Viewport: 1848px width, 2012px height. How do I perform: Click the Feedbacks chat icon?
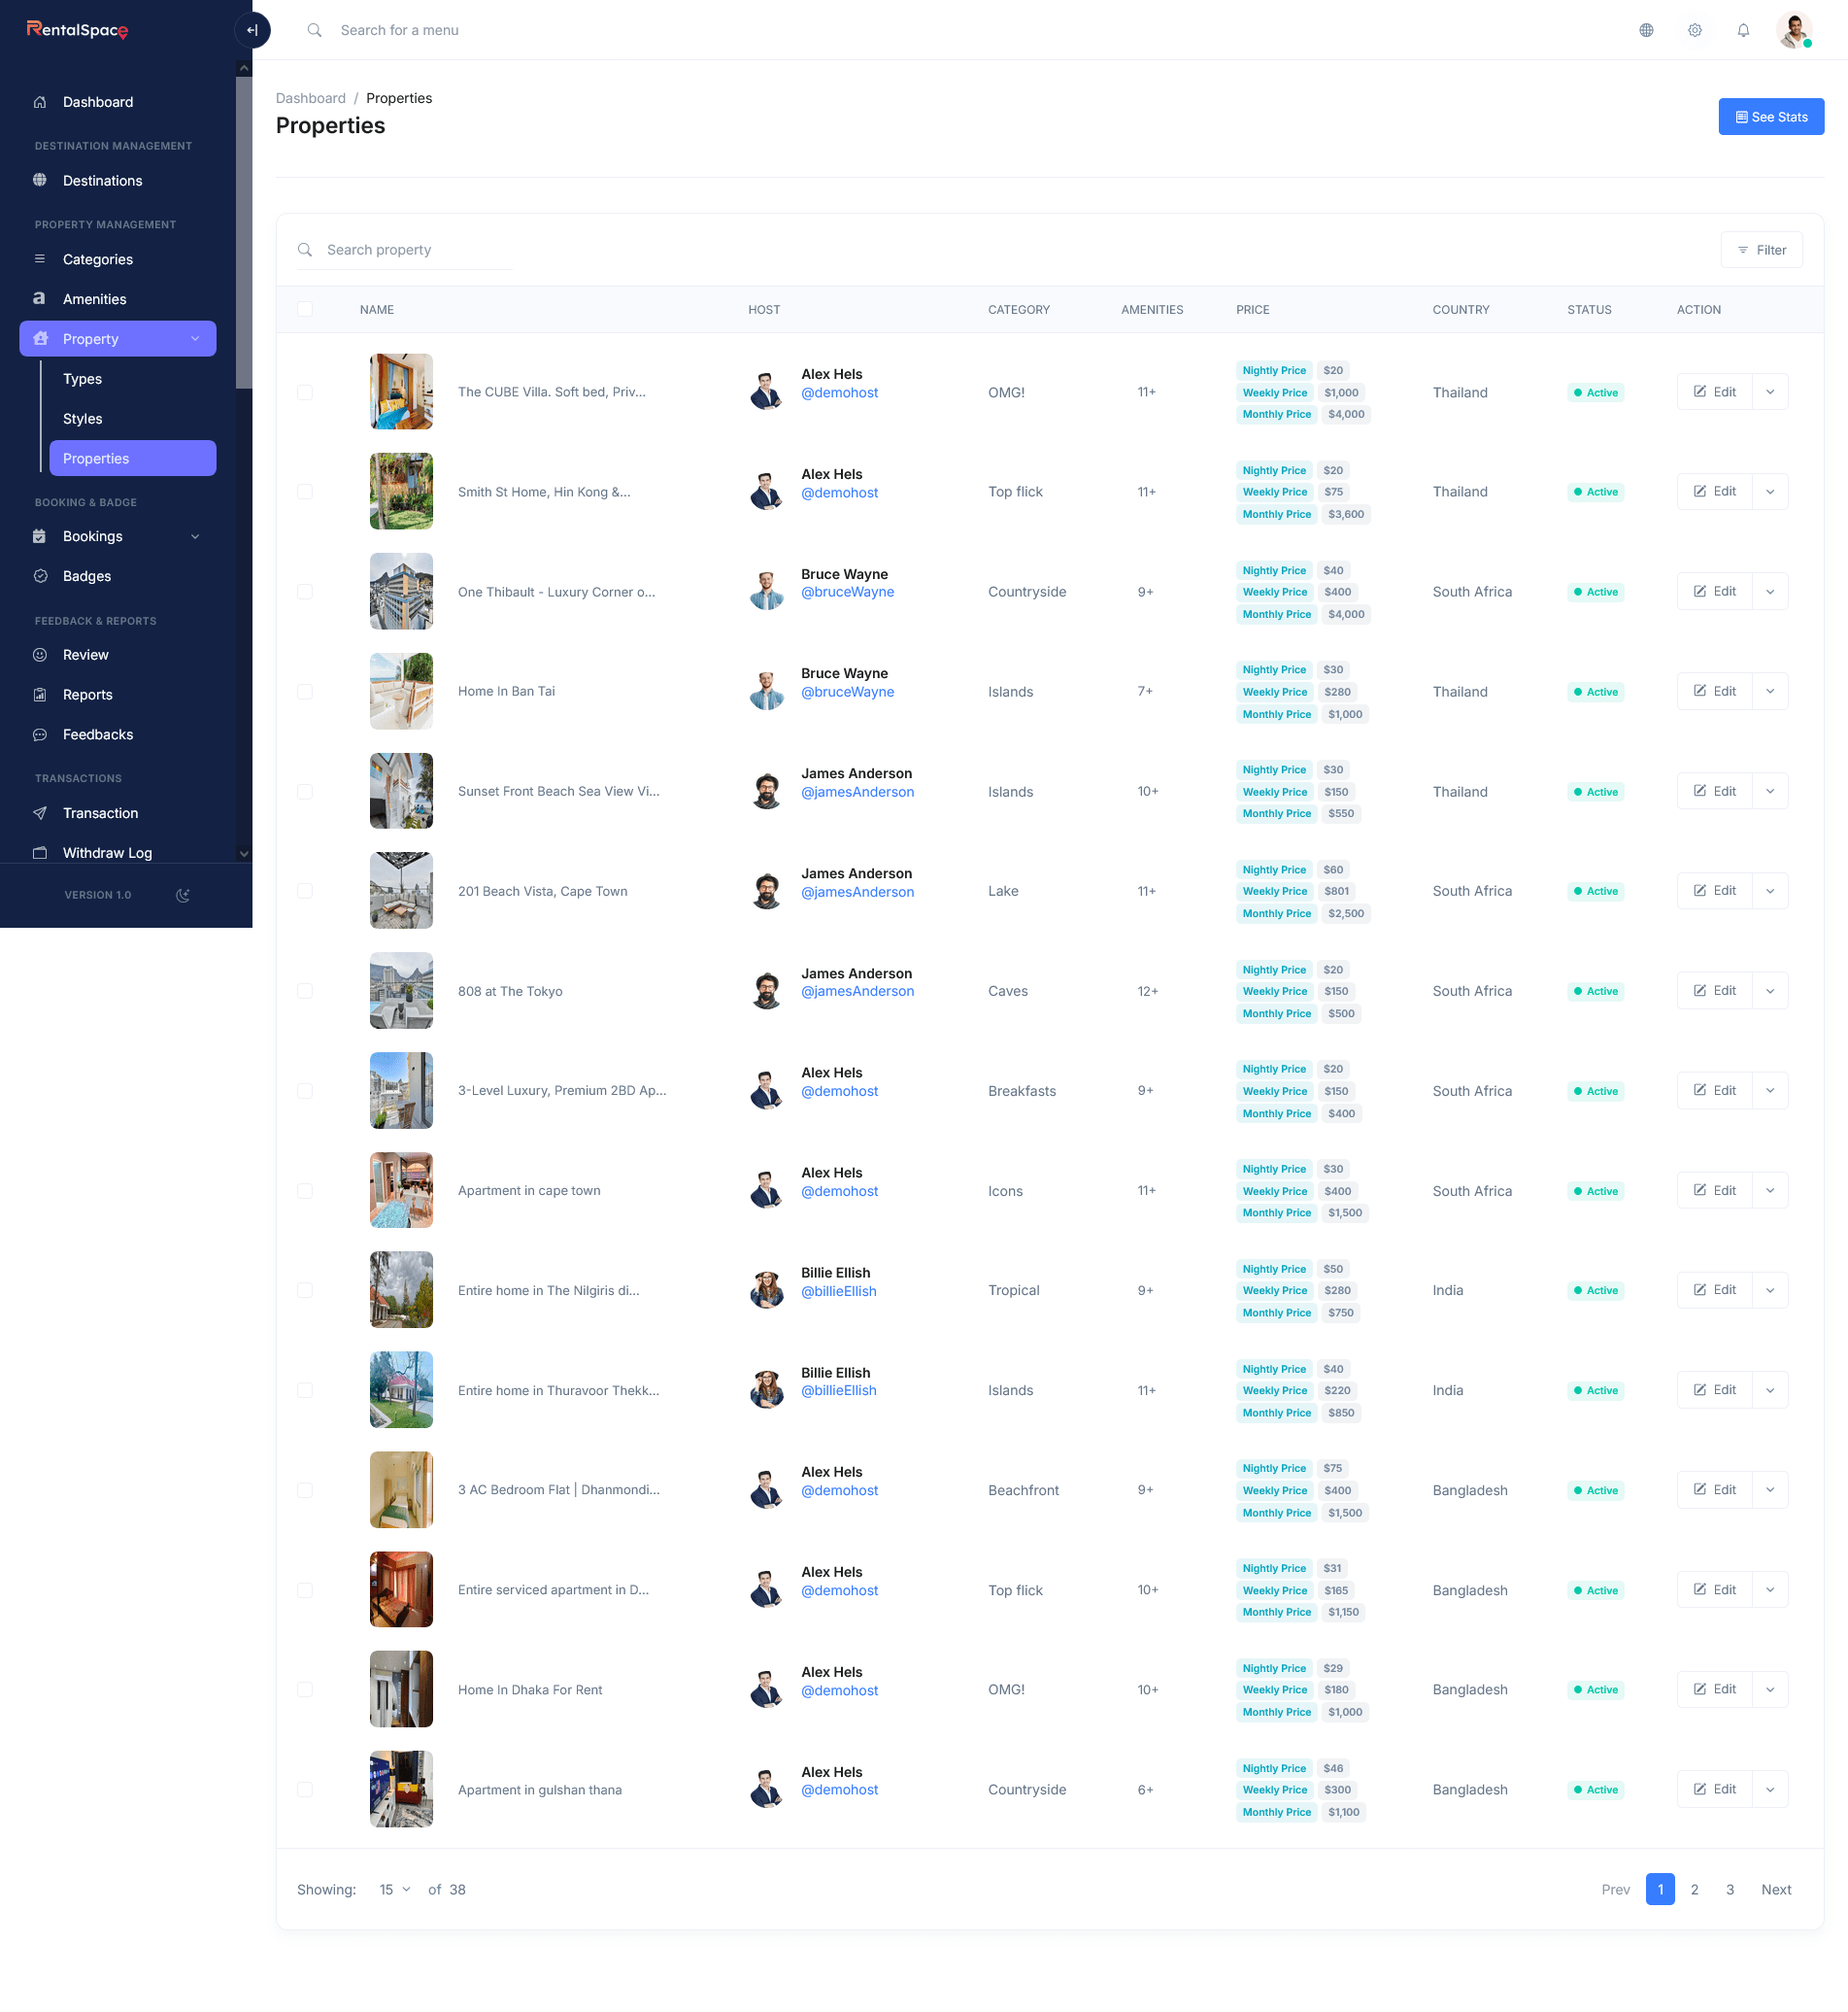[x=40, y=734]
